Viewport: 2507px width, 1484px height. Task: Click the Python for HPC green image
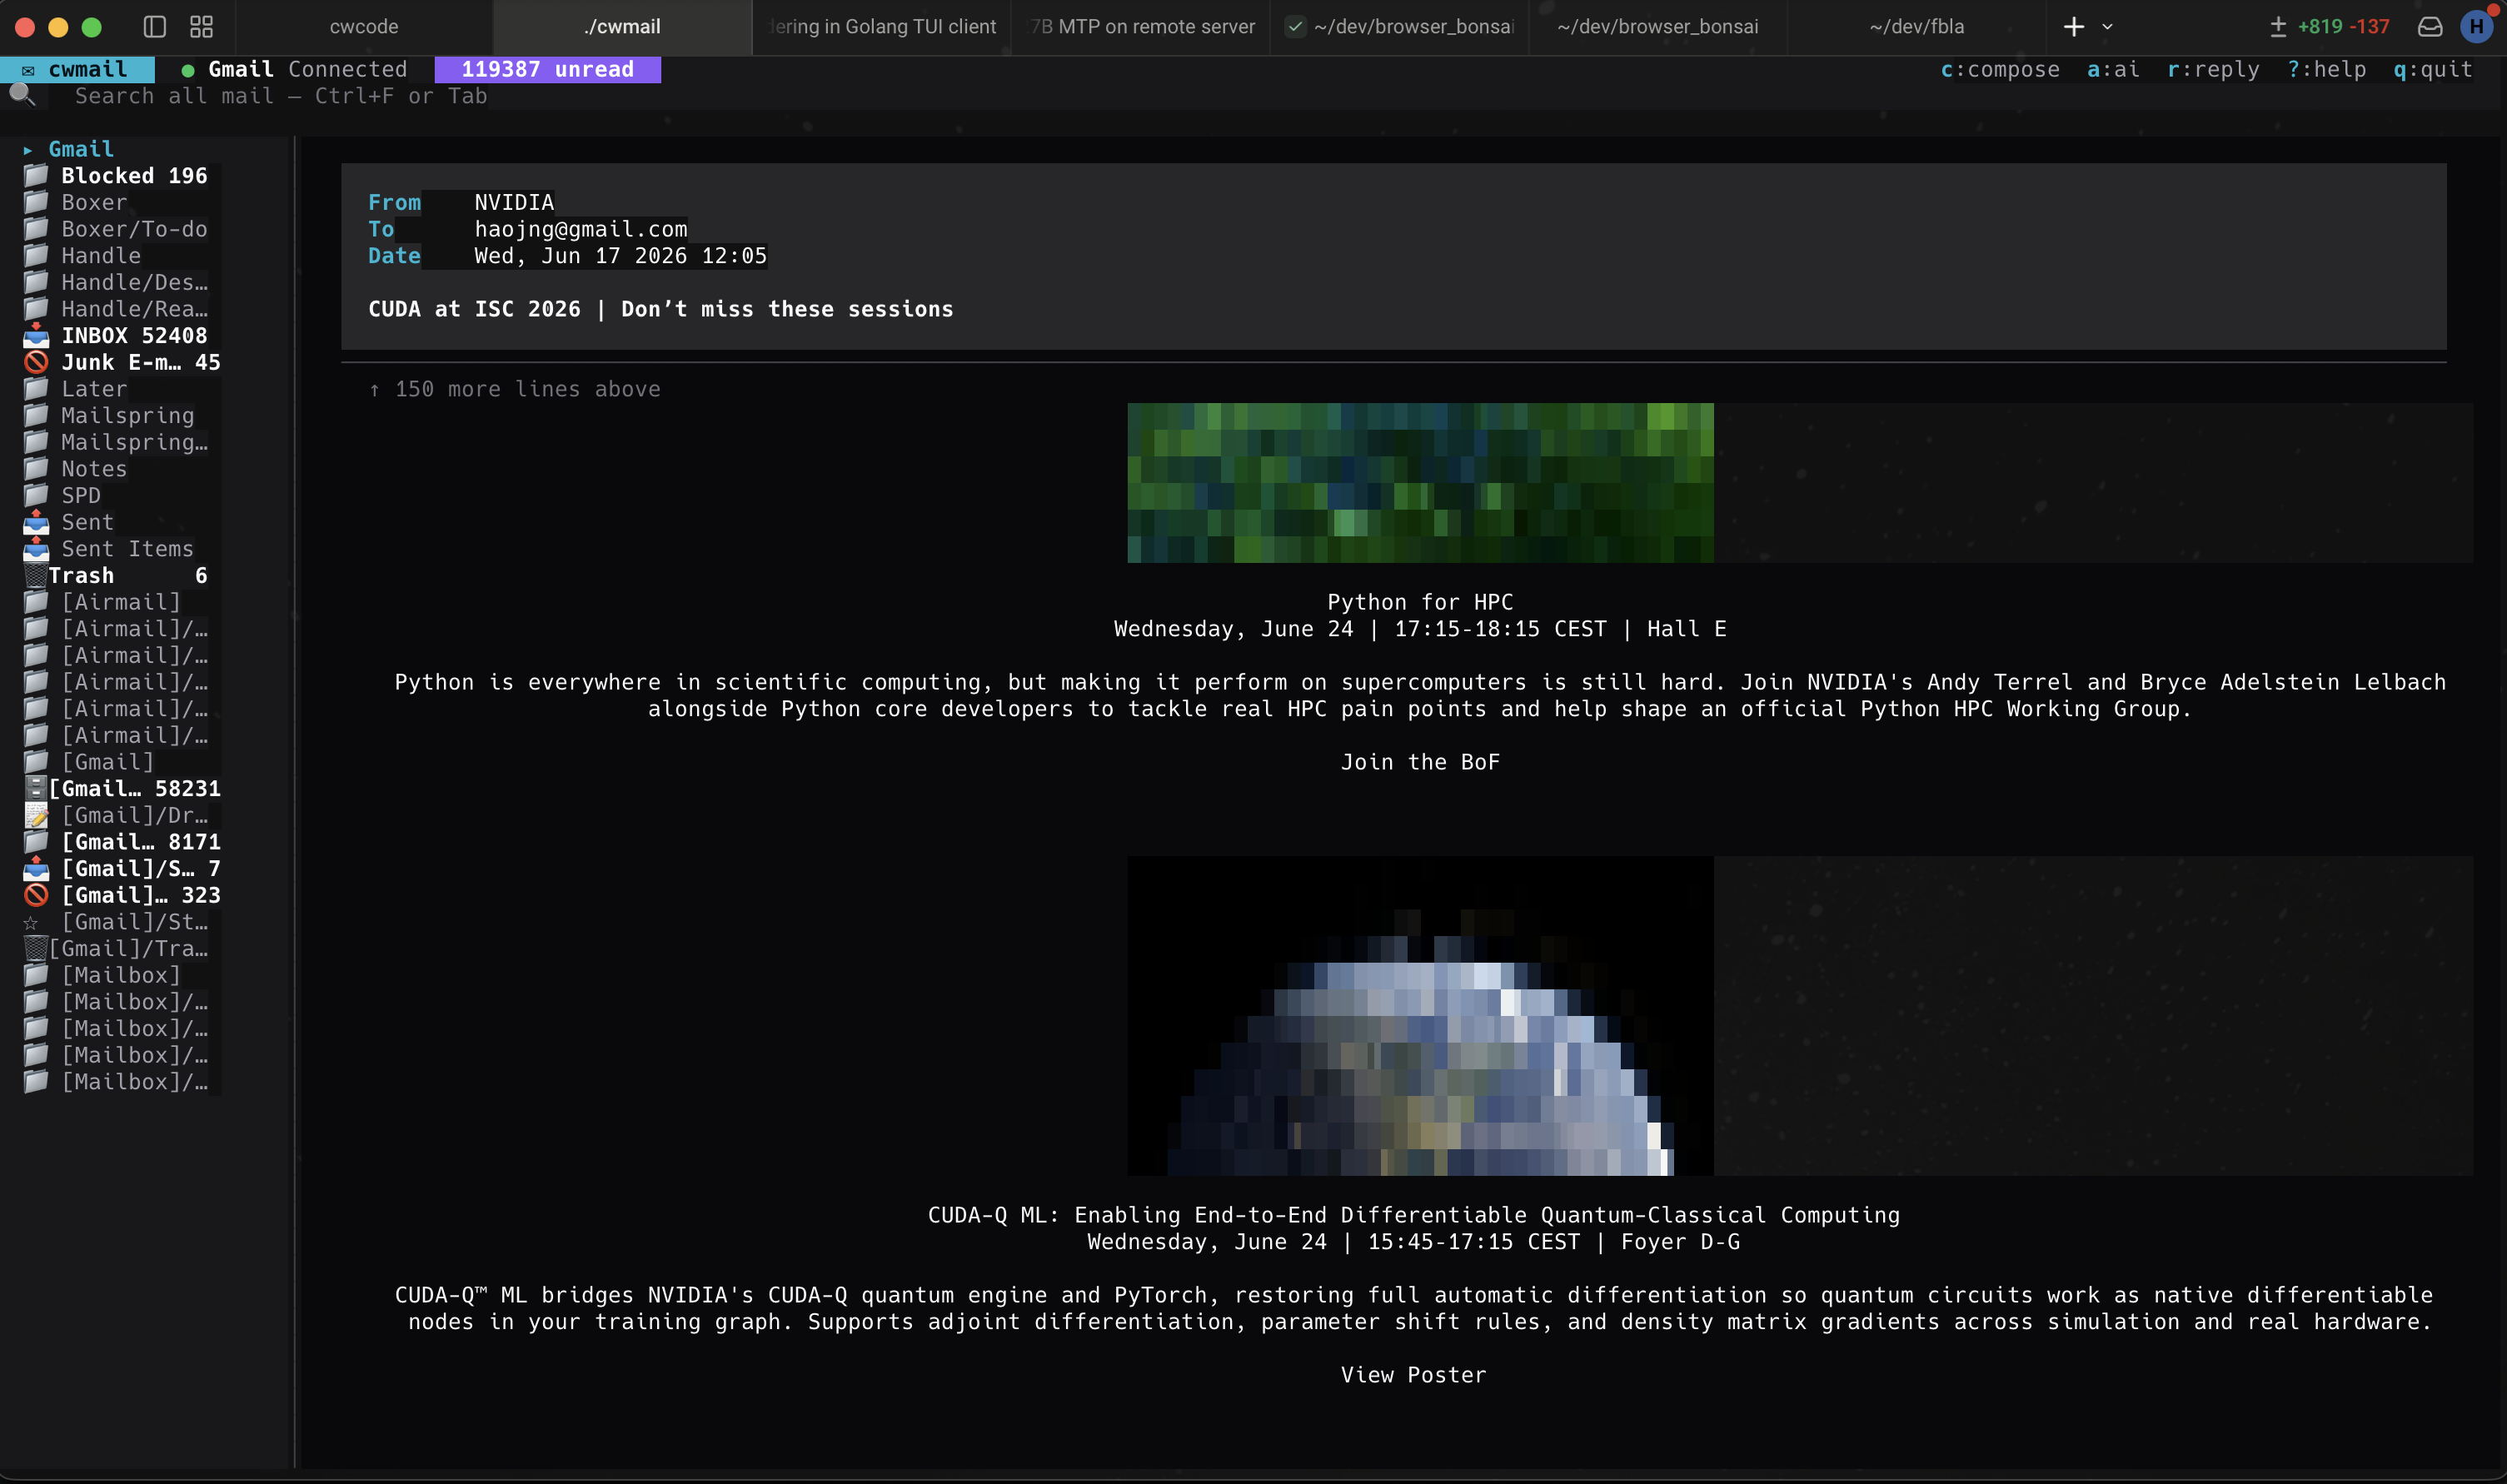click(x=1420, y=483)
